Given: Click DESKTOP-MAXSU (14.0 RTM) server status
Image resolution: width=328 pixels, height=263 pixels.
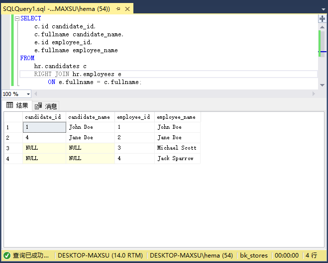Looking at the screenshot, I should (100, 255).
